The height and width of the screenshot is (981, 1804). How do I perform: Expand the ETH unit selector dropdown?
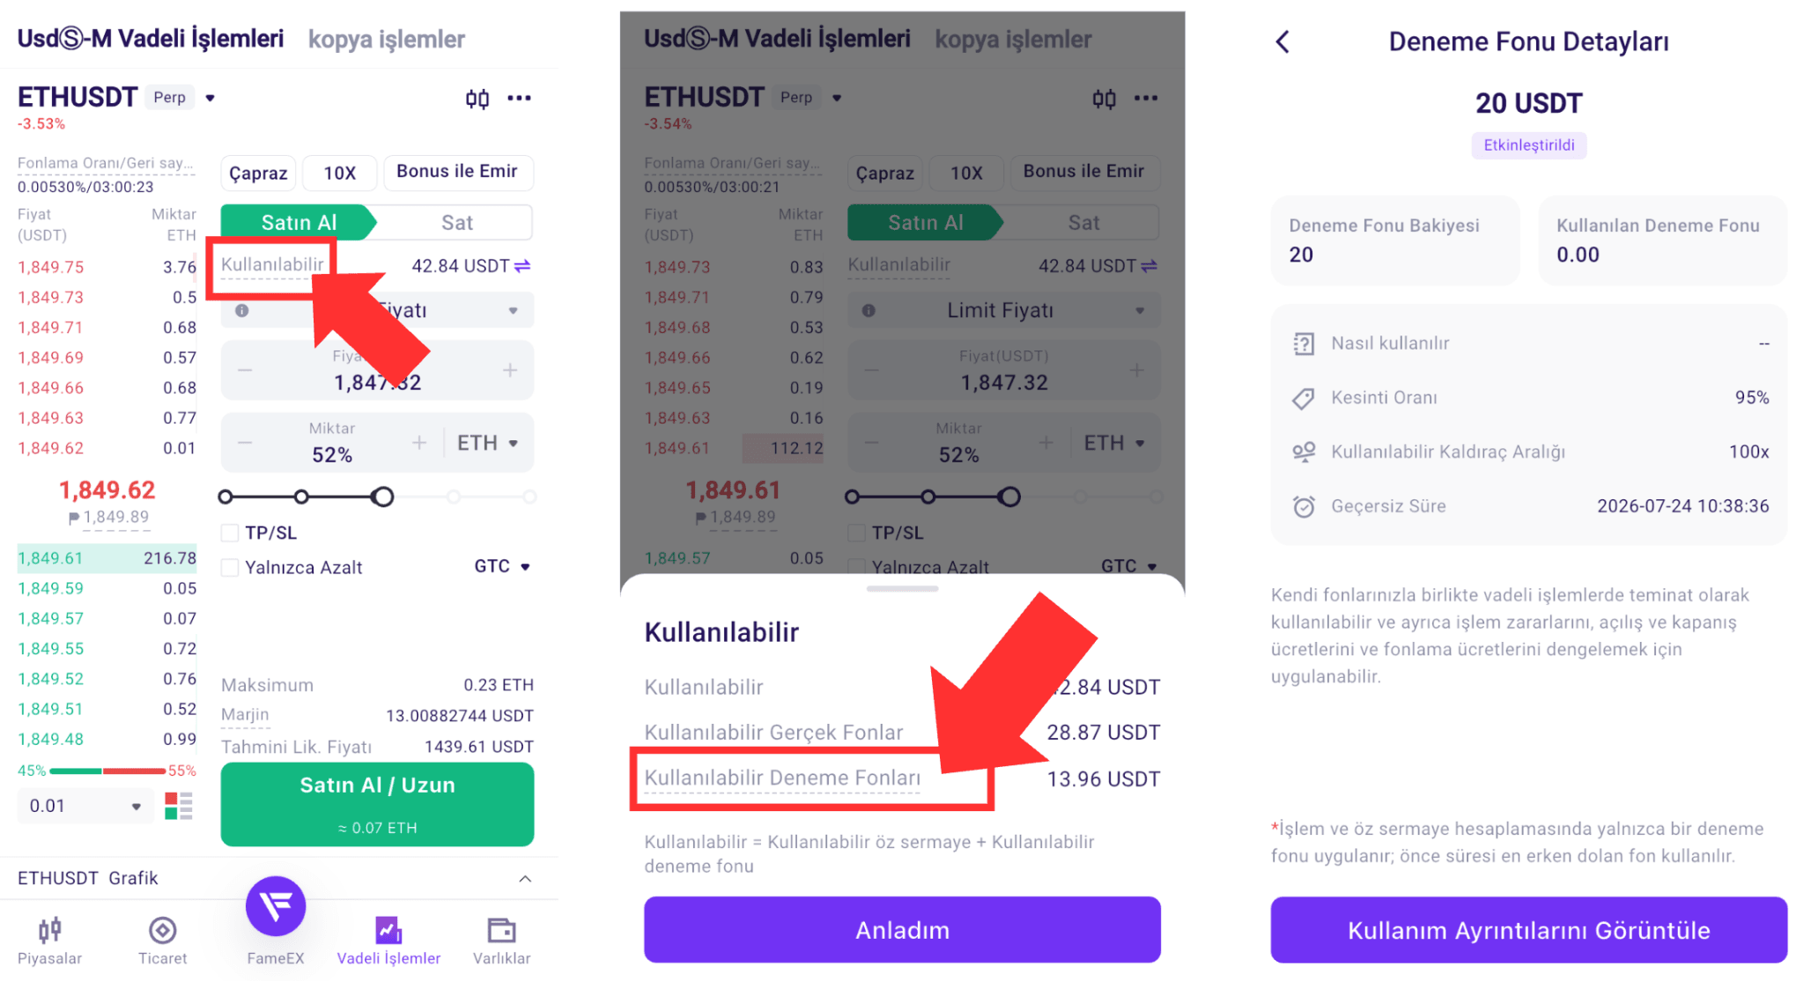tap(487, 443)
